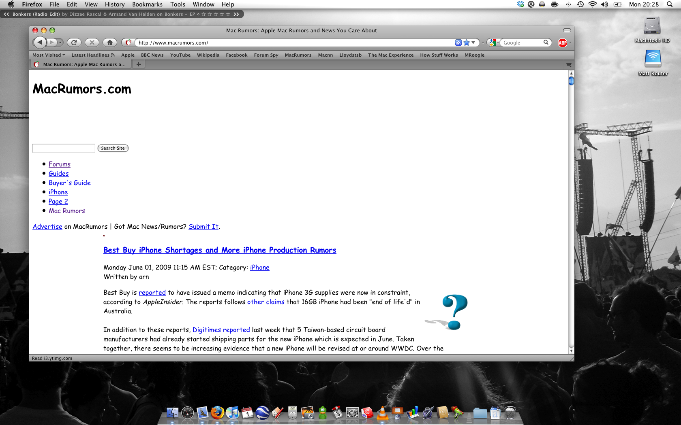Open Time Machine menu bar icon

point(580,4)
